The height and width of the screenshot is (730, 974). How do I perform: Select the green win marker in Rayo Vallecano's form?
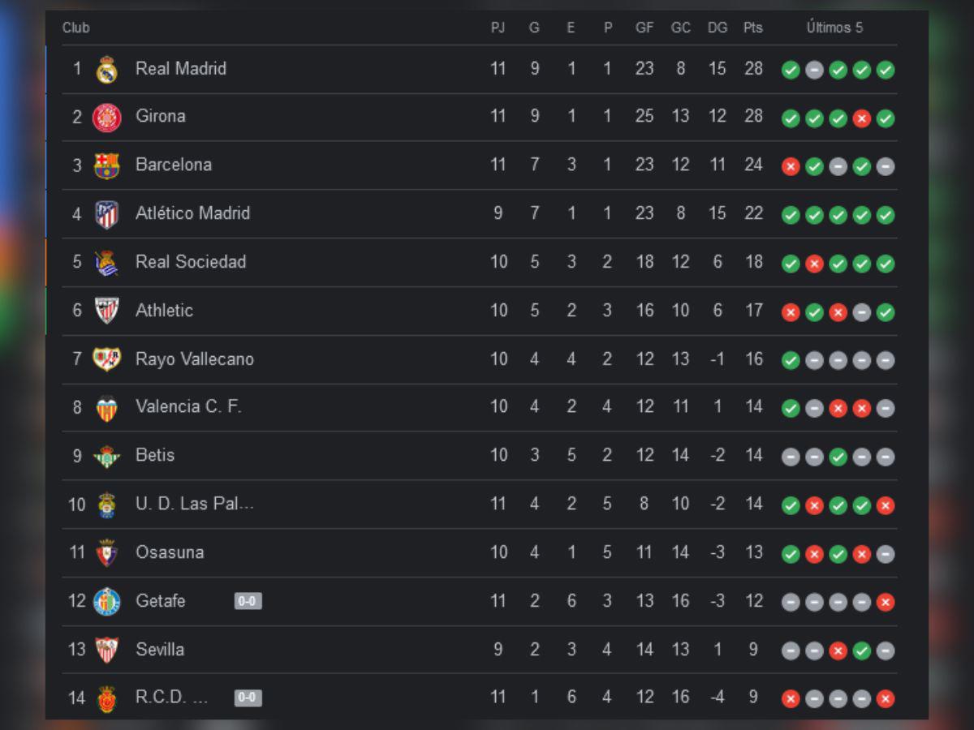(790, 360)
